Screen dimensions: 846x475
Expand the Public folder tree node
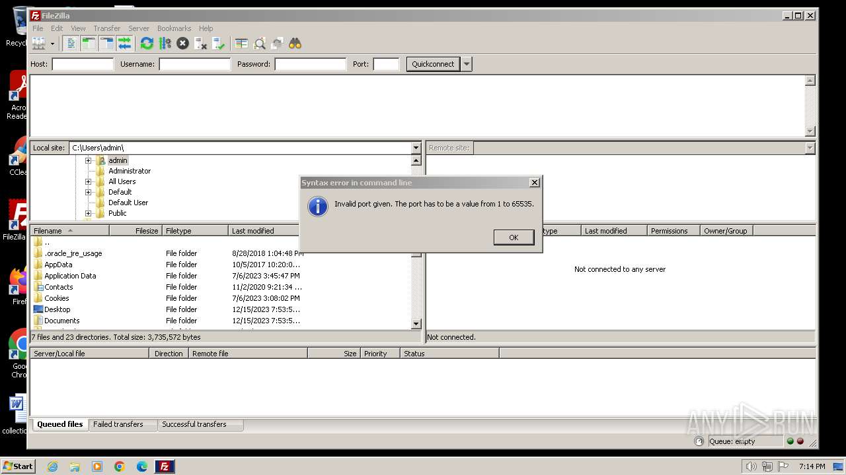click(x=88, y=213)
